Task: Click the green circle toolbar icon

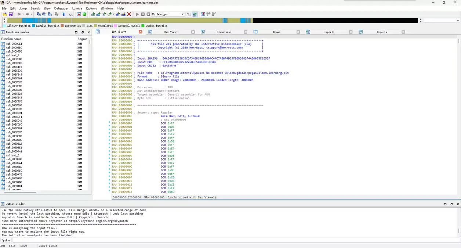Action: pos(84,14)
